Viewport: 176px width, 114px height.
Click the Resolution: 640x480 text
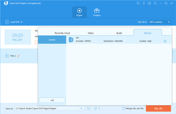coord(113,41)
